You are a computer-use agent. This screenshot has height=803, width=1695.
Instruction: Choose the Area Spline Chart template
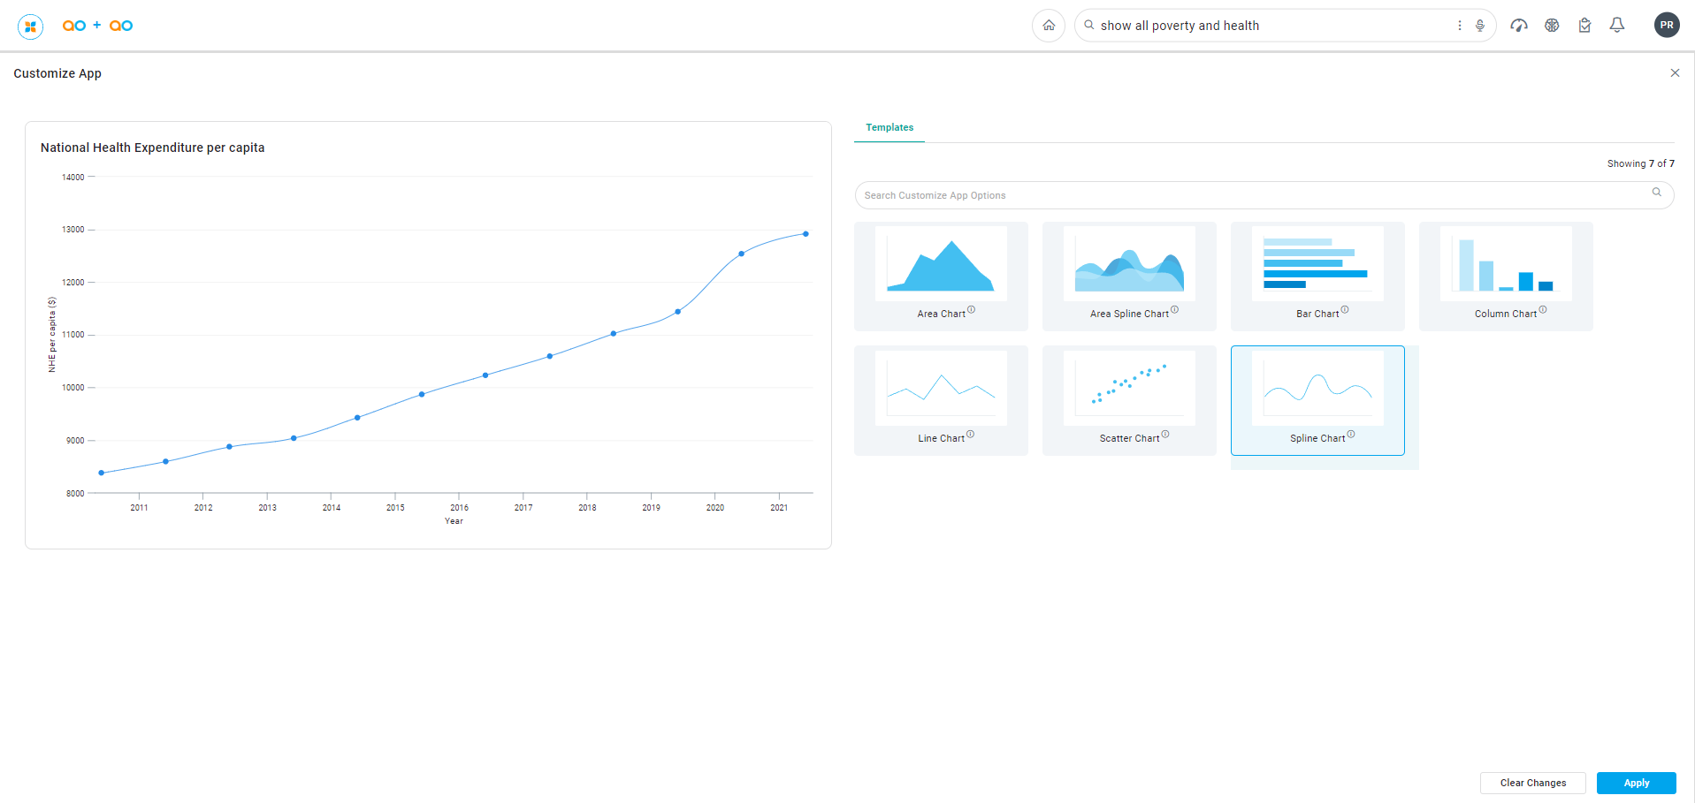[x=1129, y=276]
